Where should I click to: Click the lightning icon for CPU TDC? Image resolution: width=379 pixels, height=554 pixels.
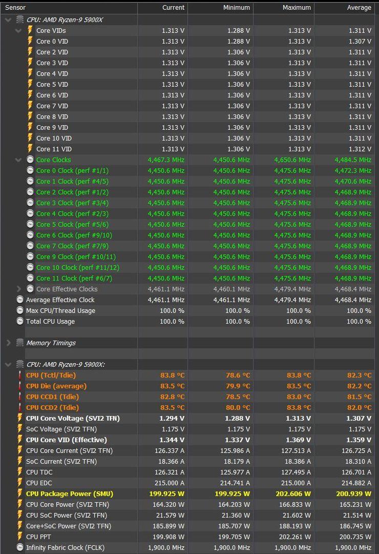click(x=20, y=472)
